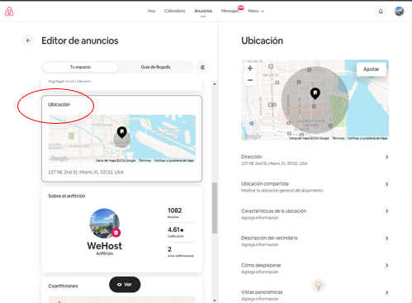Click the Vistas panorámicas label
412x303 pixels.
[x=262, y=292]
